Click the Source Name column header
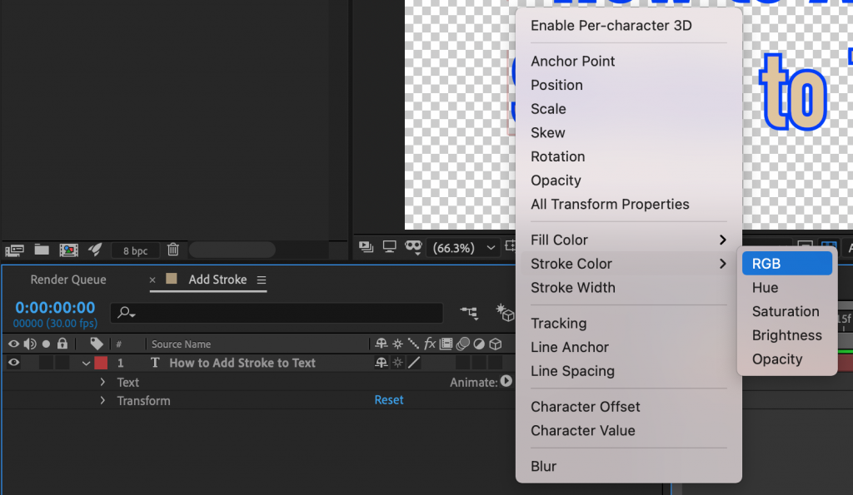 pos(181,344)
